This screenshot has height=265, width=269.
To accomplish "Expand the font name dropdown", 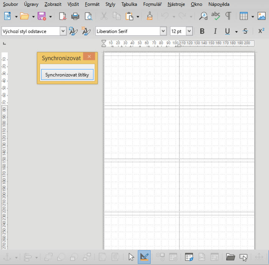I will [x=163, y=31].
